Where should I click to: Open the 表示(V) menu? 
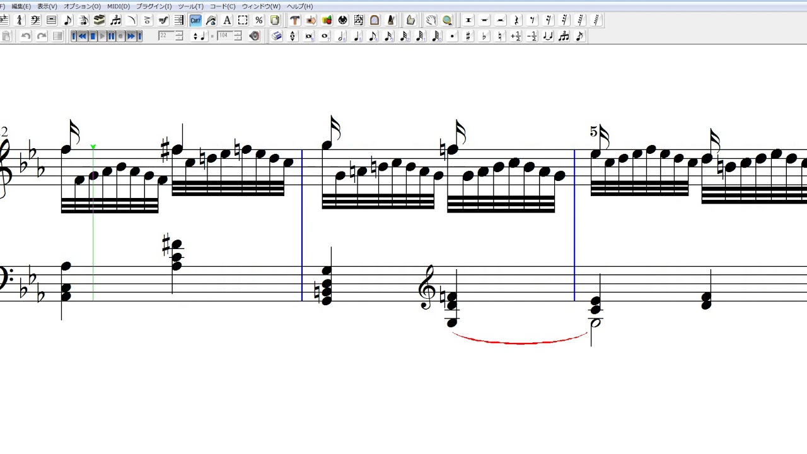47,6
